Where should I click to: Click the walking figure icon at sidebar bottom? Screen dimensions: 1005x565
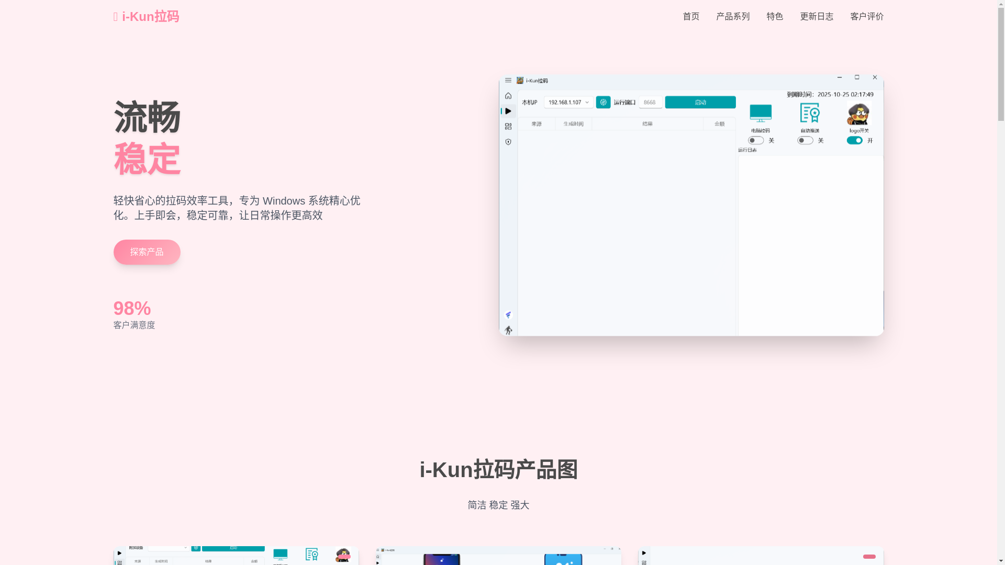pos(508,330)
